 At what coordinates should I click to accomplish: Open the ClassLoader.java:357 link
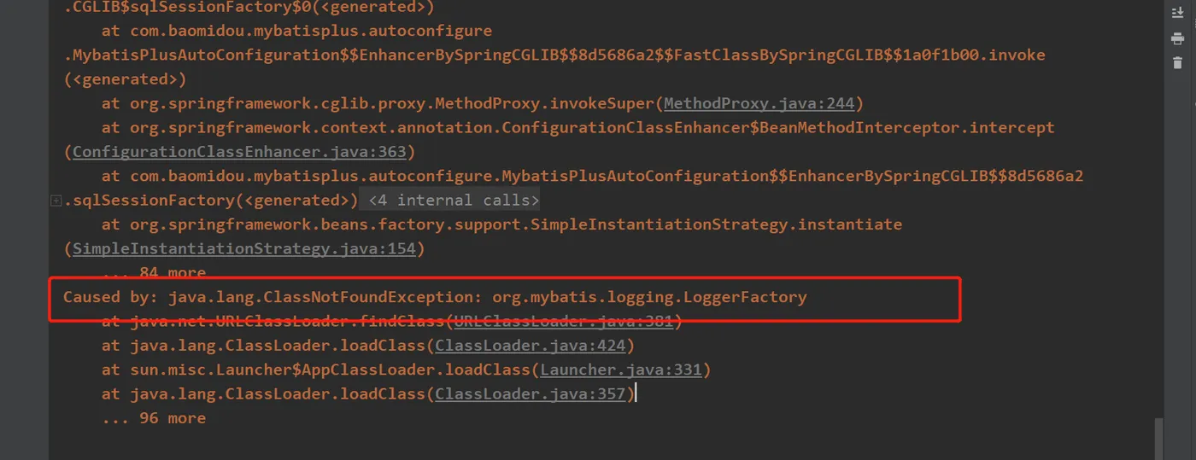pyautogui.click(x=531, y=393)
